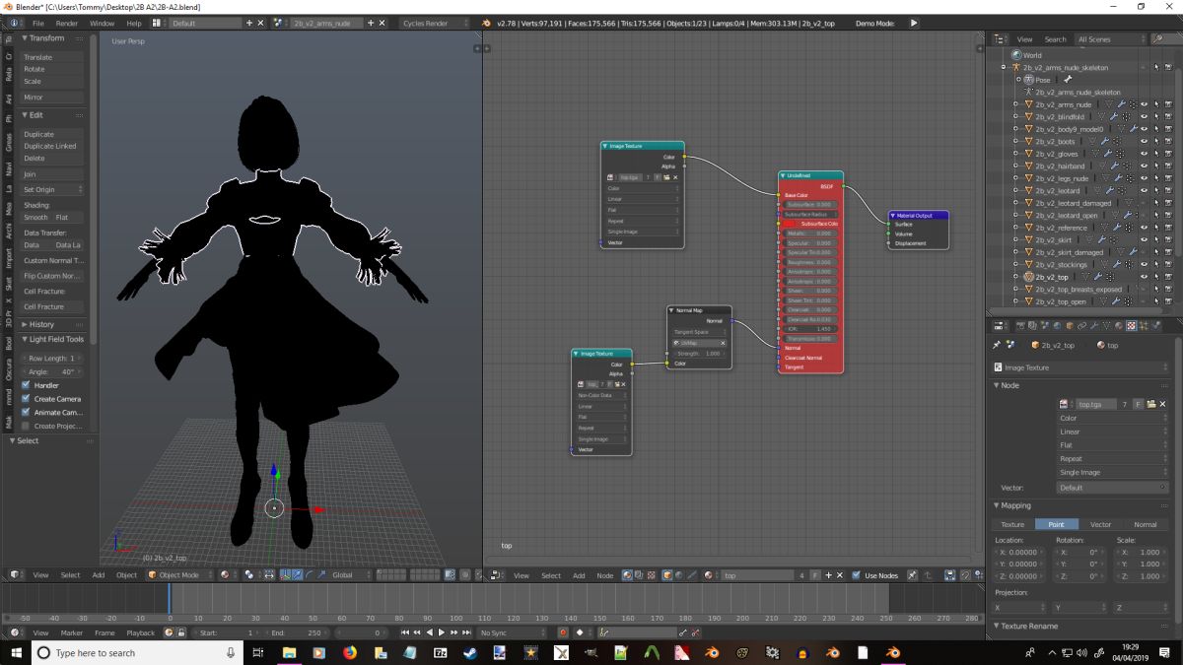Viewport: 1183px width, 665px height.
Task: Open the Node menu in node editor
Action: 604,575
